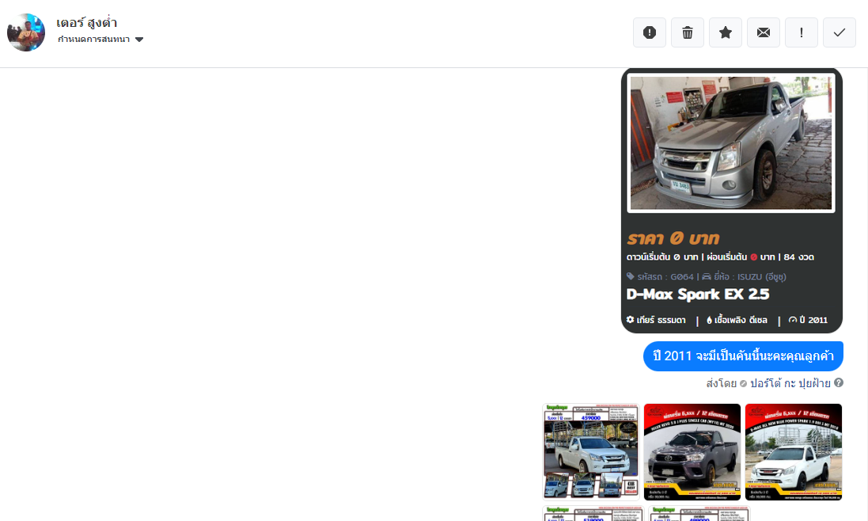Open grey Toyota Revo pickup thumbnail
The height and width of the screenshot is (521, 868).
692,452
